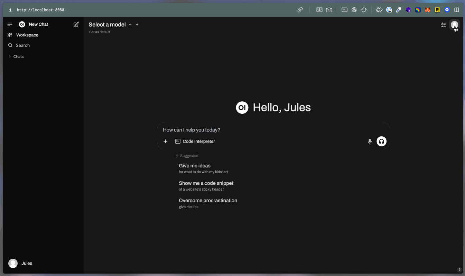Open the user avatar menu at top right
The height and width of the screenshot is (276, 465).
point(454,25)
